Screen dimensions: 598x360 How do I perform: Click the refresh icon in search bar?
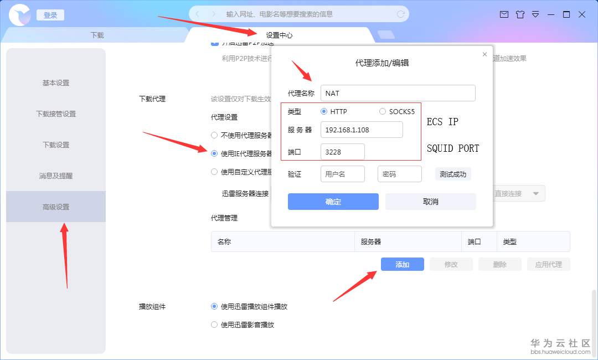400,14
